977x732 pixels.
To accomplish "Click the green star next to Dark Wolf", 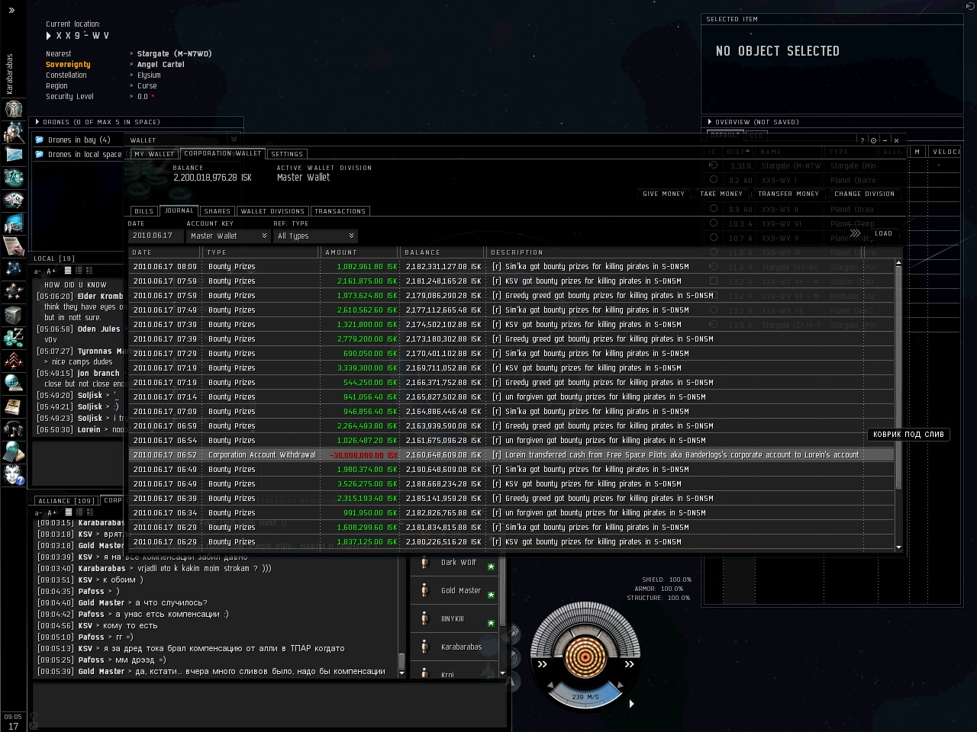I will [x=491, y=567].
